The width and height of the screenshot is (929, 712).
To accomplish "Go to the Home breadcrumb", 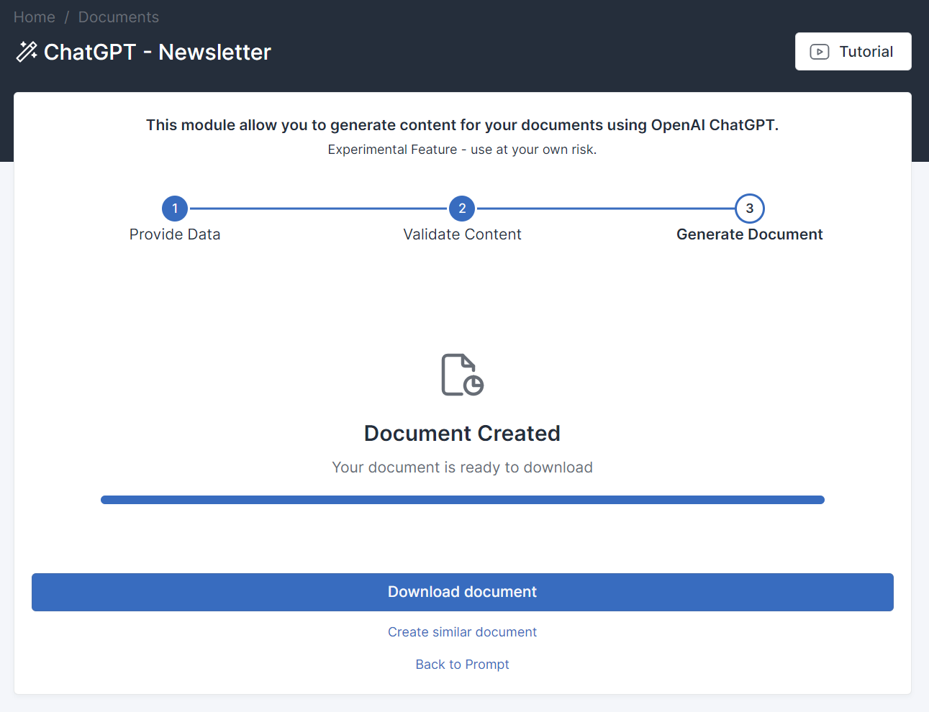I will point(35,17).
